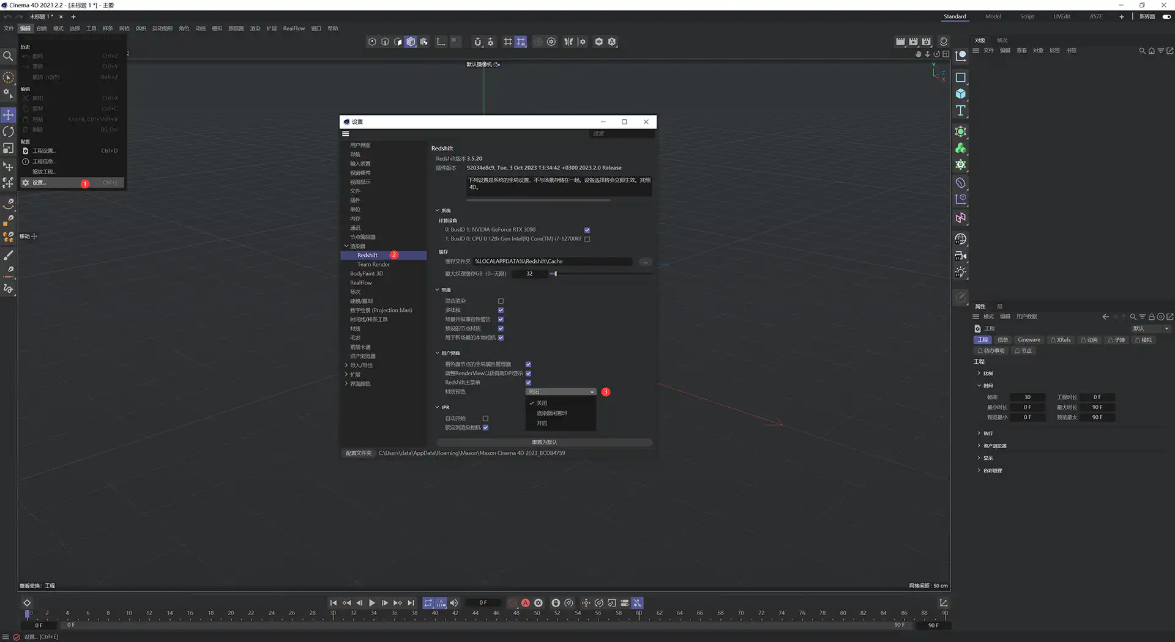Expand the 比例 section in Attributes

click(979, 373)
